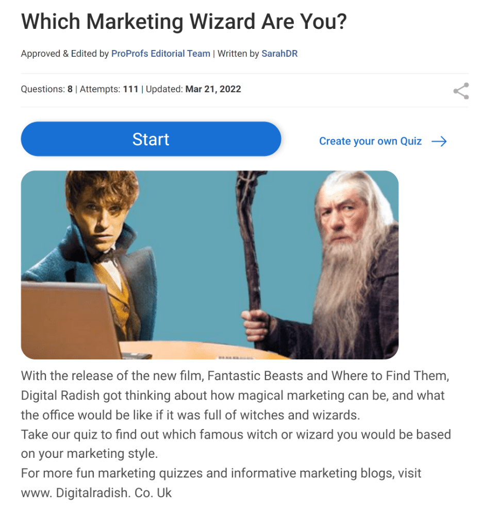Open the Create your own Quiz link
The width and height of the screenshot is (495, 511).
pos(370,141)
